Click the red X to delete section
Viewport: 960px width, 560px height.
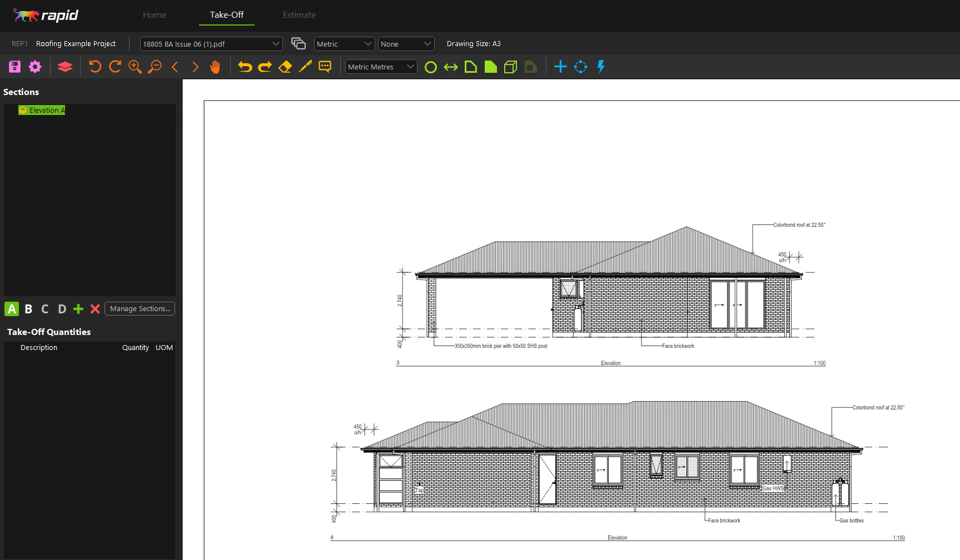(94, 309)
